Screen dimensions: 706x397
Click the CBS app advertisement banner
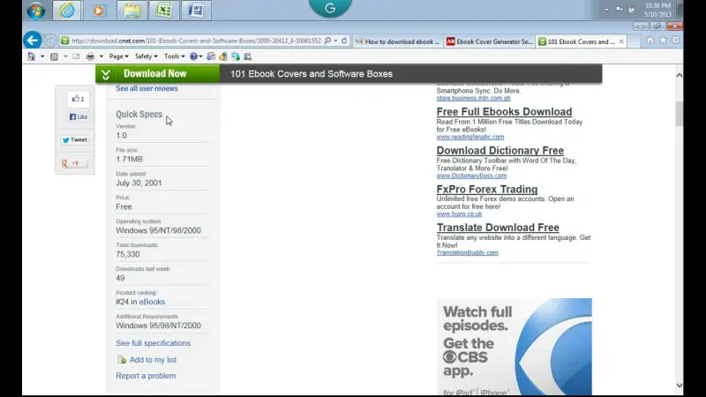514,347
